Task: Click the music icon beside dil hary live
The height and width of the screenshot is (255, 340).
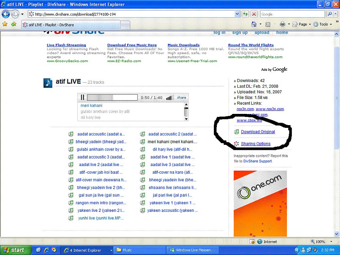Action: (x=142, y=149)
